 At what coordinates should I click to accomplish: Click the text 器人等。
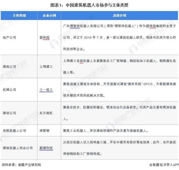click(x=69, y=72)
